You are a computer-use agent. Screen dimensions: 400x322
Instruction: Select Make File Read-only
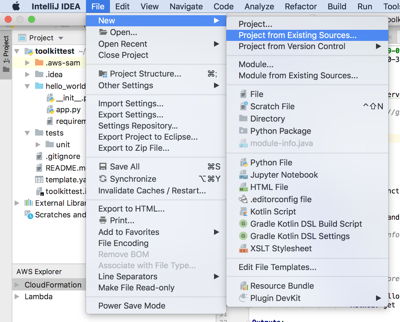point(156,288)
